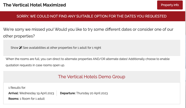Click the bold Rooms label
The height and width of the screenshot is (108, 186).
click(14, 99)
